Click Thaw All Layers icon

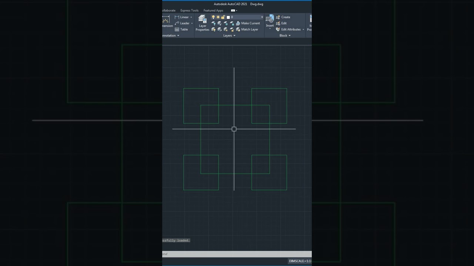tap(226, 30)
